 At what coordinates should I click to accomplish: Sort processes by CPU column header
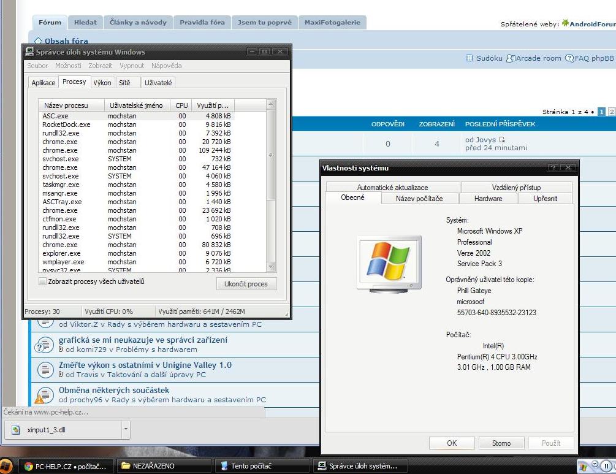tap(181, 105)
